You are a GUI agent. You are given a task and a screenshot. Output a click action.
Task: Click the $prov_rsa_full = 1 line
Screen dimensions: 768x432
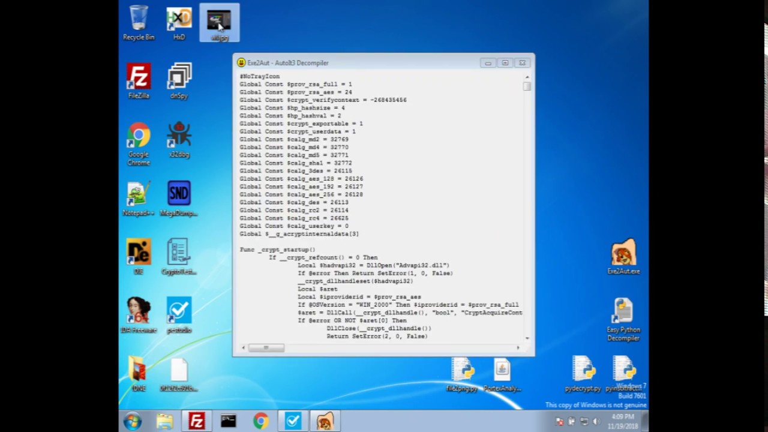(x=296, y=84)
